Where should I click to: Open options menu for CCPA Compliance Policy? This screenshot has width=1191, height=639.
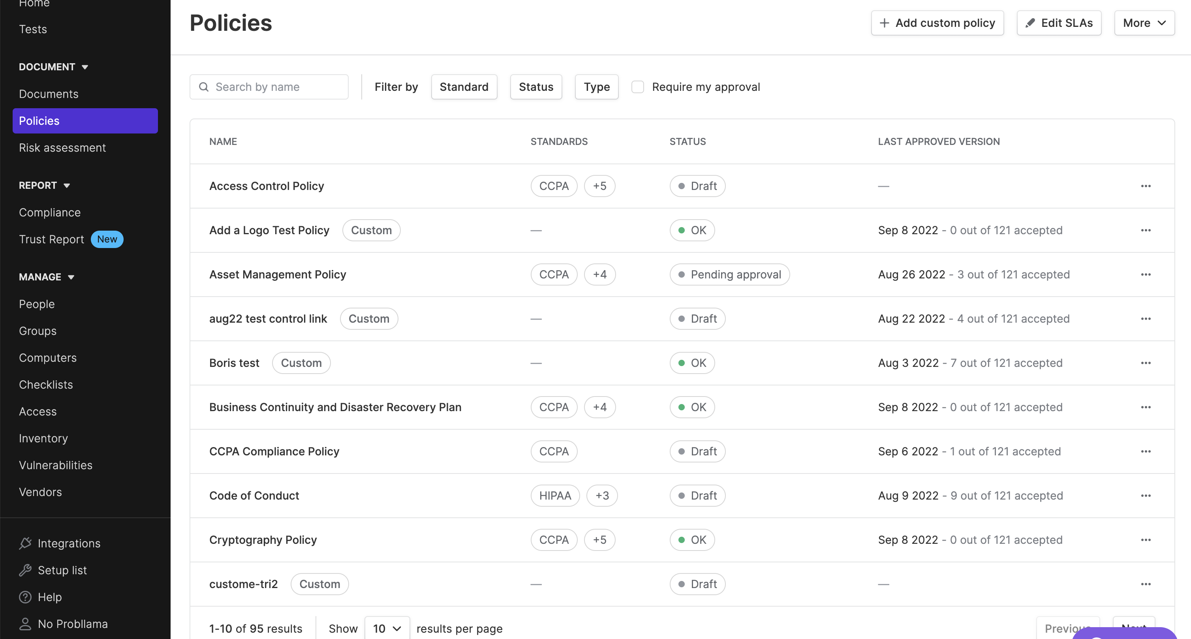(x=1145, y=451)
